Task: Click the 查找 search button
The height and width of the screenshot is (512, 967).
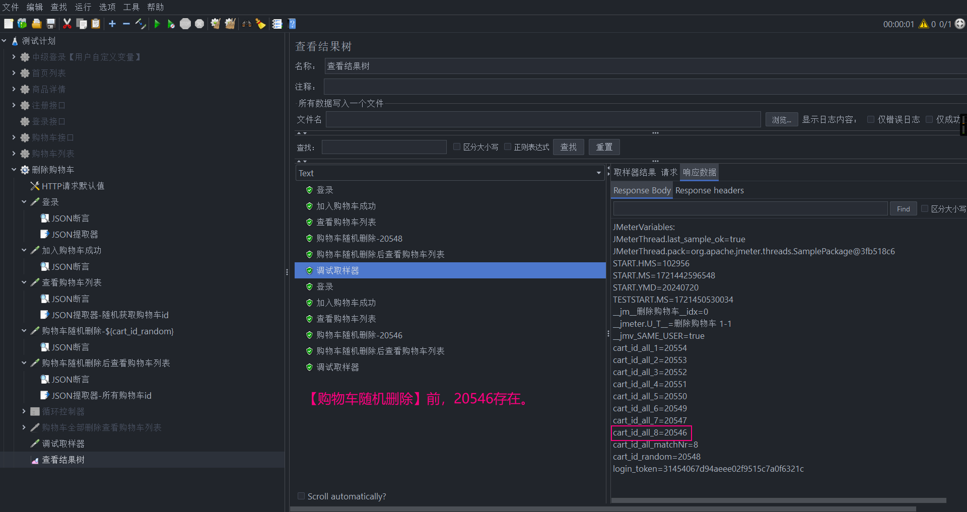Action: point(569,147)
